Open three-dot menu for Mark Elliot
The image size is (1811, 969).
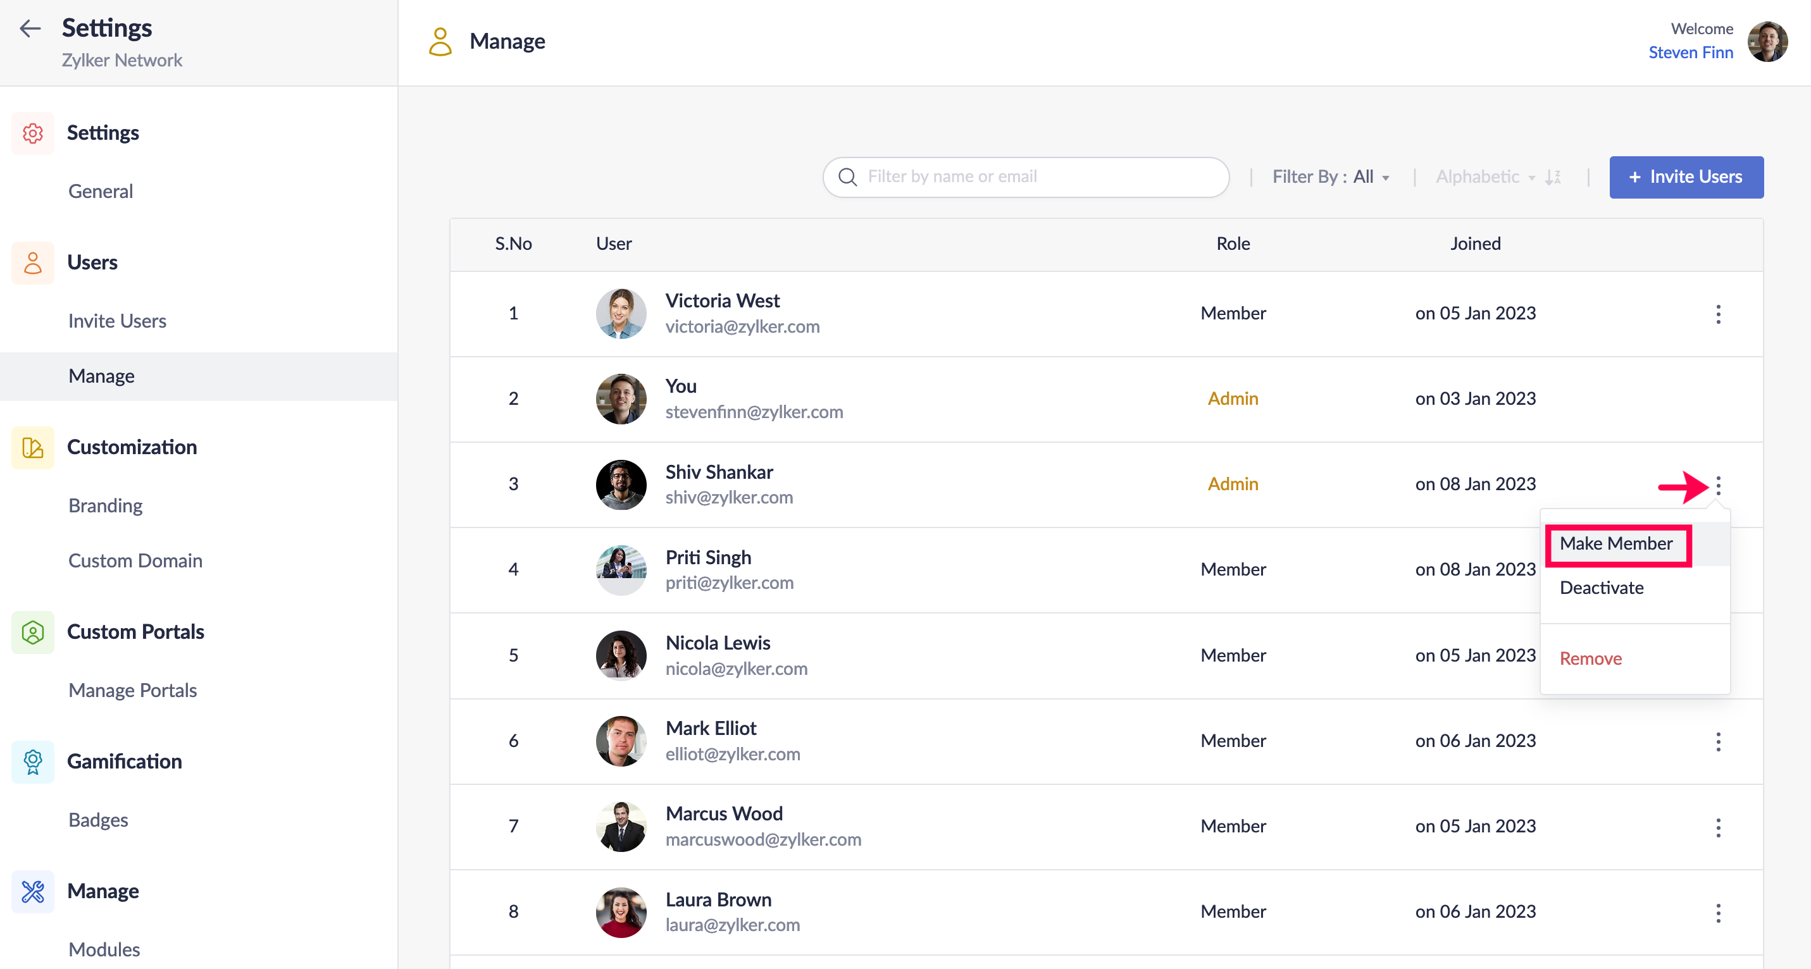[1717, 741]
